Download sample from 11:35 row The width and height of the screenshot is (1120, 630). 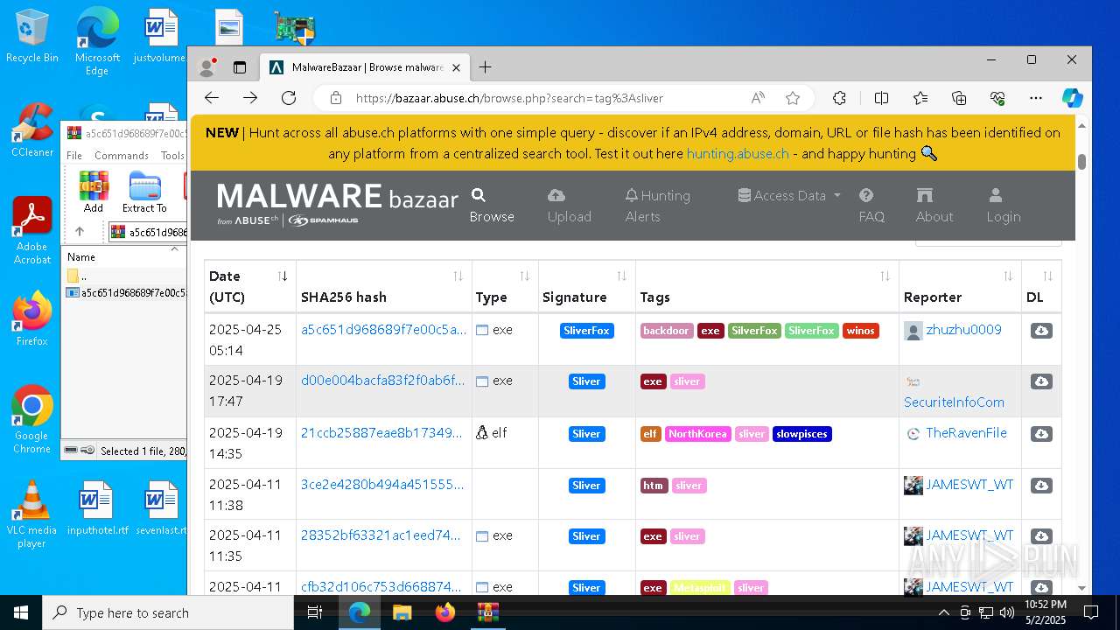click(x=1041, y=536)
